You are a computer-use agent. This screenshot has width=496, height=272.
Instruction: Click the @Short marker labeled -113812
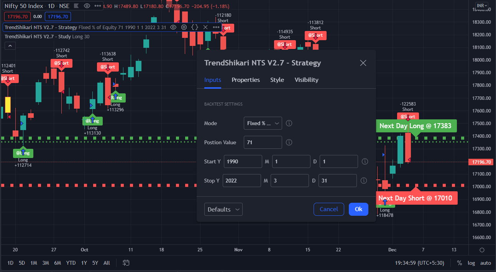click(315, 36)
